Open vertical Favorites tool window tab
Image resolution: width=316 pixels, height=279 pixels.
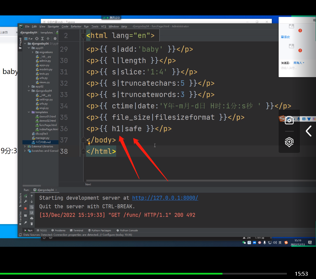(20, 218)
